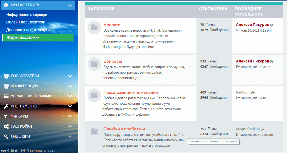Screen dimensions: 287x153
Task: Open Rusprofrabkult user profile
Action: [x=248, y=129]
